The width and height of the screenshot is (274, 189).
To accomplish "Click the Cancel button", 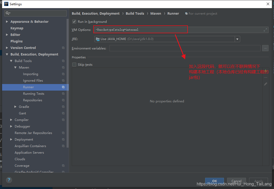I will [x=237, y=181].
